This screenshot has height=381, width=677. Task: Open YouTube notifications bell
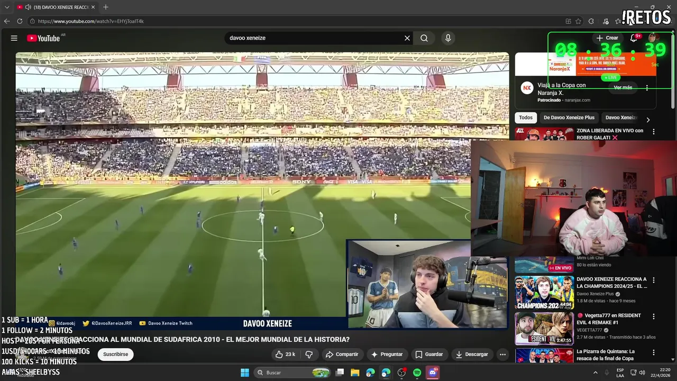[x=634, y=38]
